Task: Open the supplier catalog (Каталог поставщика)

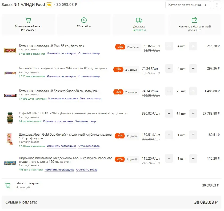Action: [x=188, y=5]
